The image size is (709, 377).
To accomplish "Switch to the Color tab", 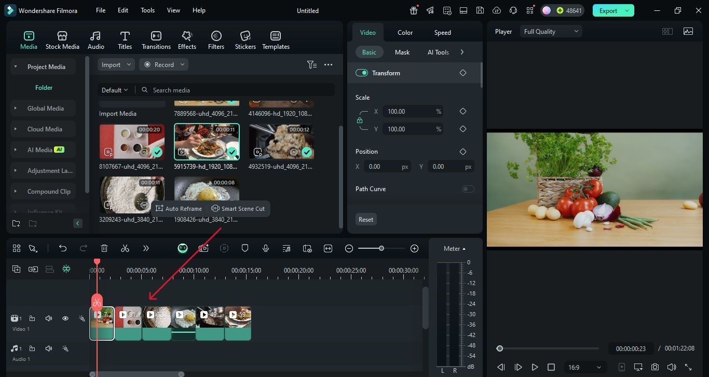I will [x=405, y=32].
